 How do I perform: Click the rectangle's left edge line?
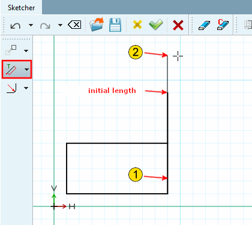[x=67, y=169]
